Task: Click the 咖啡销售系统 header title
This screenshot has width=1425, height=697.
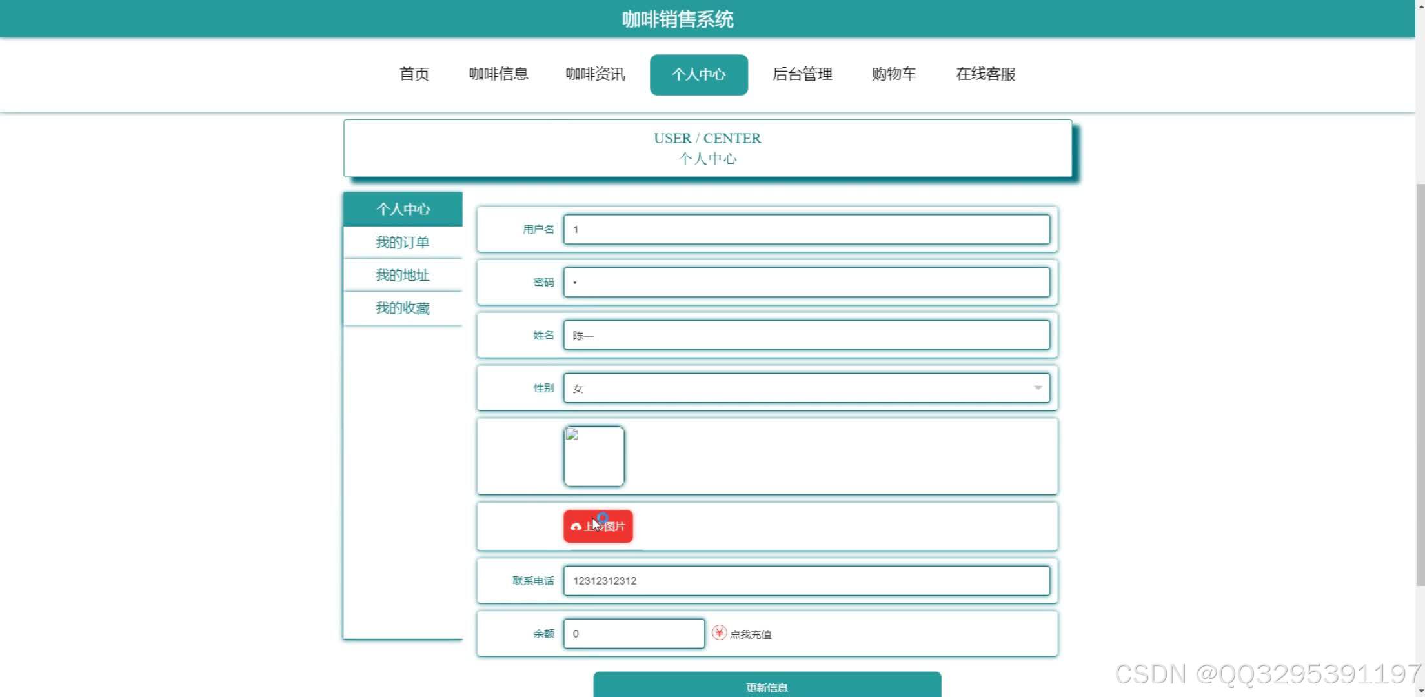Action: click(x=678, y=19)
